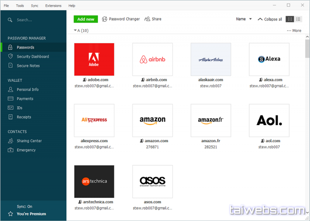Image resolution: width=310 pixels, height=221 pixels.
Task: Open Secure Notes in sidebar
Action: click(x=28, y=66)
